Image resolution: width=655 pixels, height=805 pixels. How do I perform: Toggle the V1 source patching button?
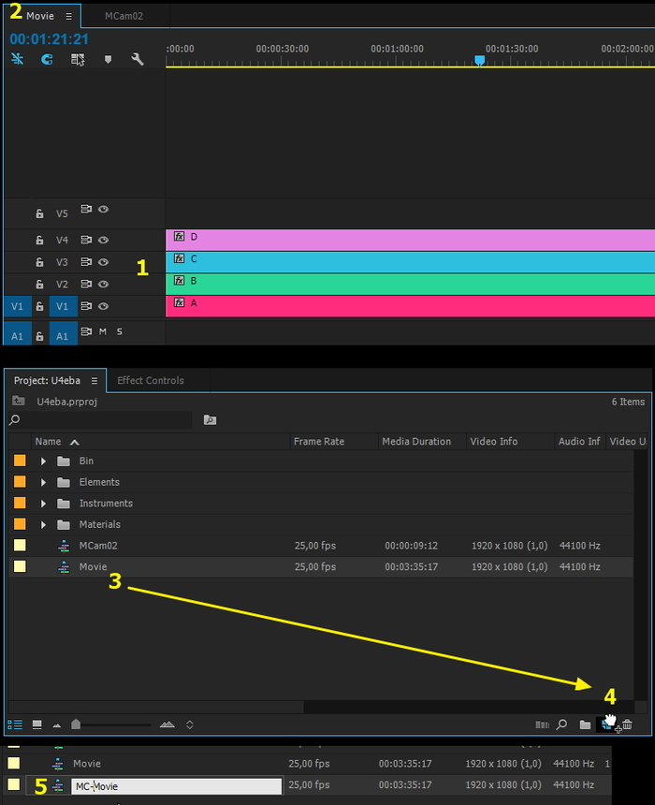tap(18, 306)
